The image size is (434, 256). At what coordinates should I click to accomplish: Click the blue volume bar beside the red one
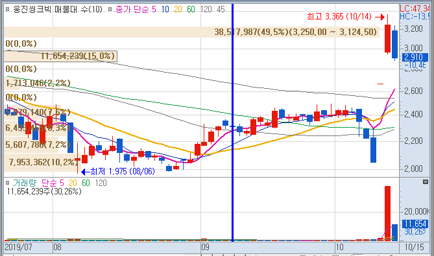(394, 233)
